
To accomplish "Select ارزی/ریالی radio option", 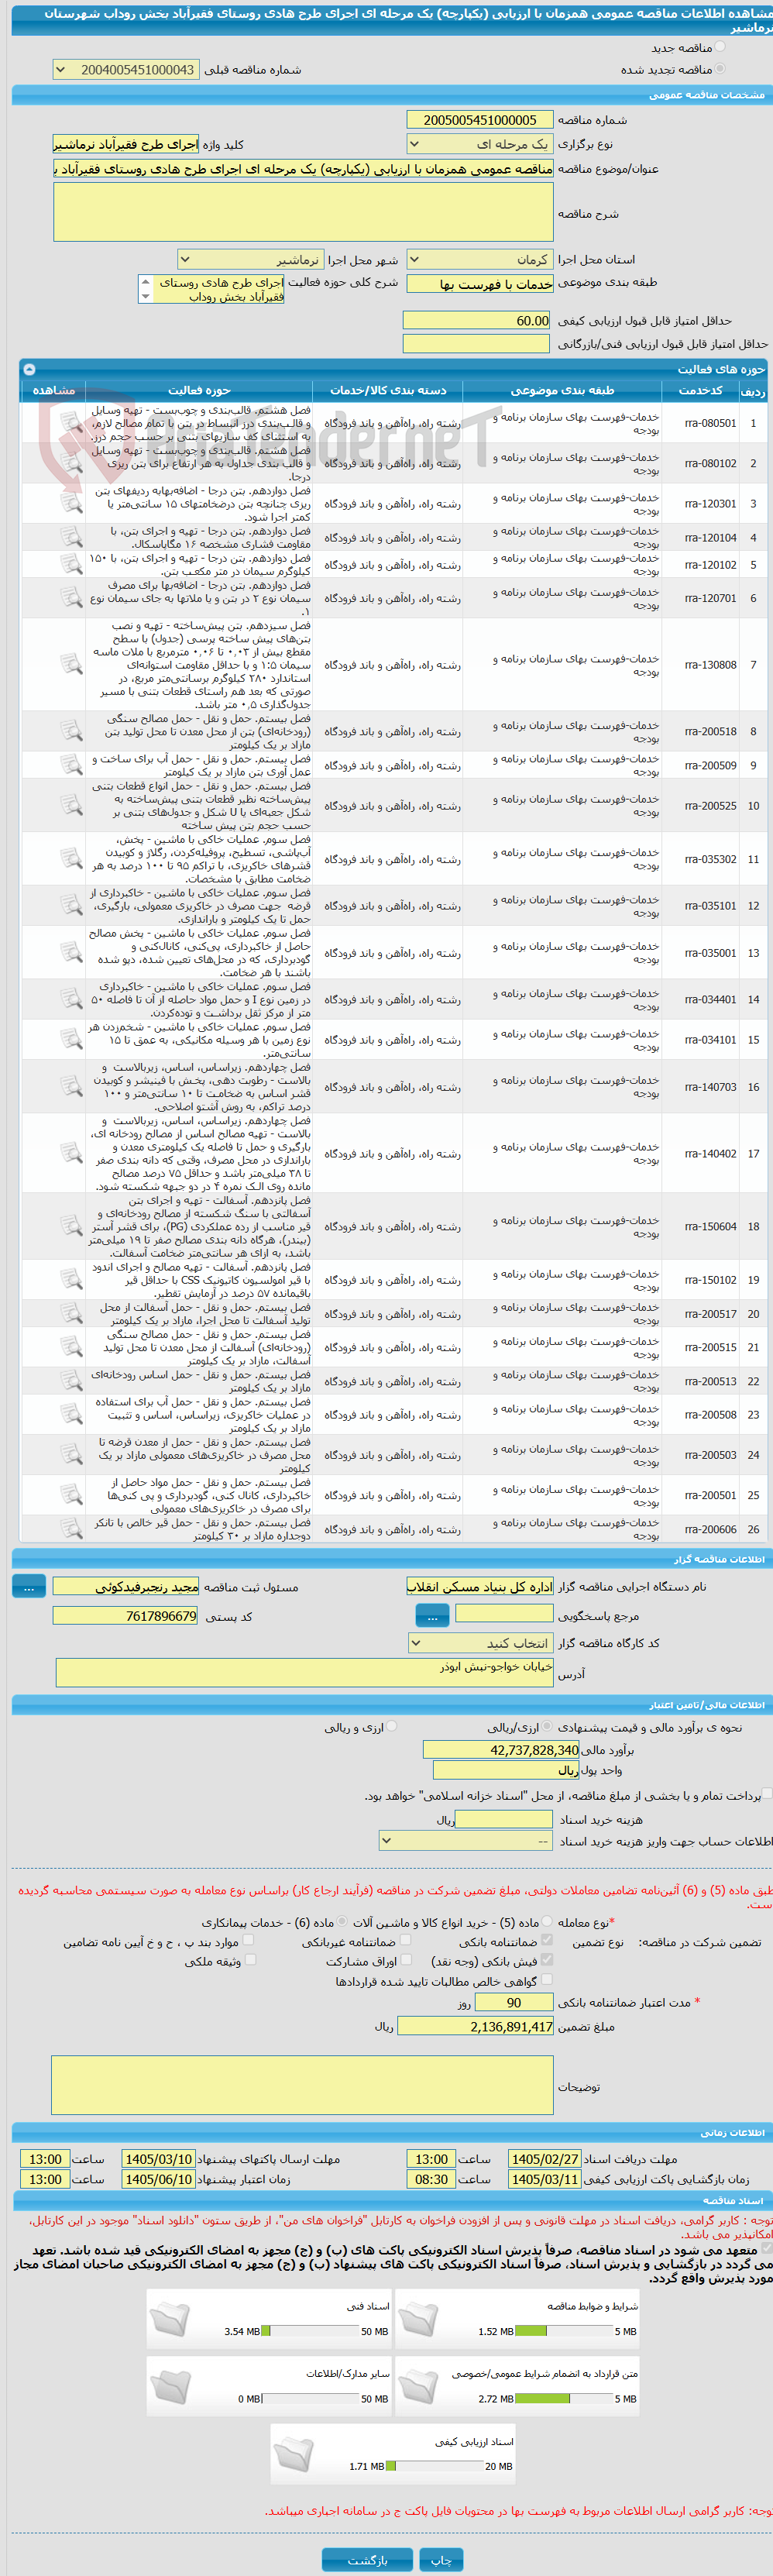I will coord(546,1726).
